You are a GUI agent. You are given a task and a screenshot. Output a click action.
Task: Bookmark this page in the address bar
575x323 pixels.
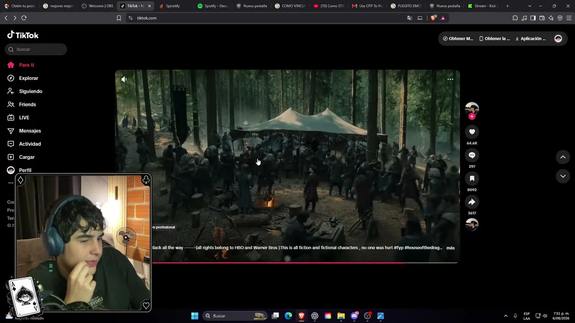[119, 18]
